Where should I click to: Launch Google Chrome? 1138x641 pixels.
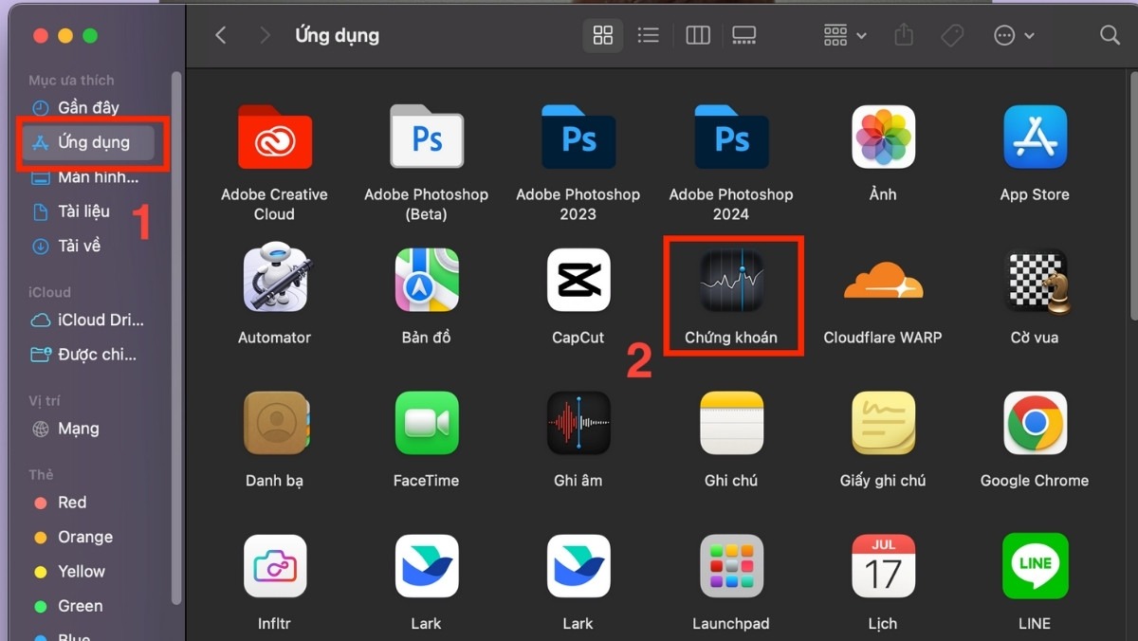1035,423
